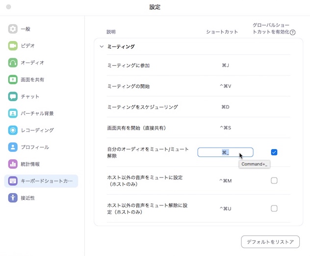This screenshot has width=310, height=256.
Task: Open the バーチャル背景 icon
Action: tap(13, 113)
